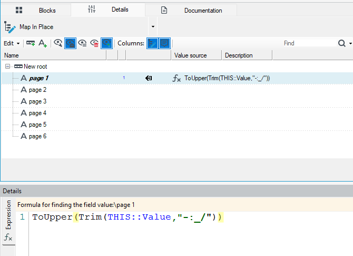Image resolution: width=353 pixels, height=256 pixels.
Task: Collapse the New root tree node
Action: [8, 67]
